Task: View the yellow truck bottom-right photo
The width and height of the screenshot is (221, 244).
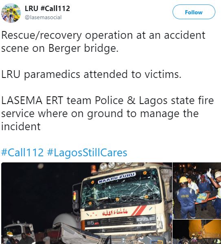Action: (x=197, y=232)
